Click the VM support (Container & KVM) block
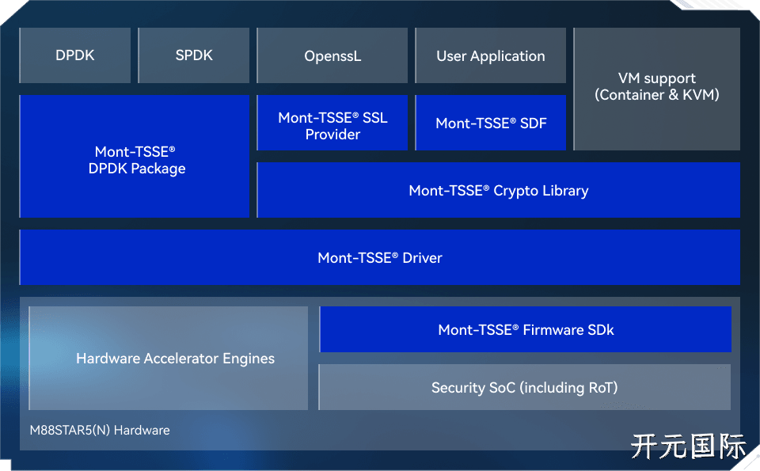 point(657,89)
